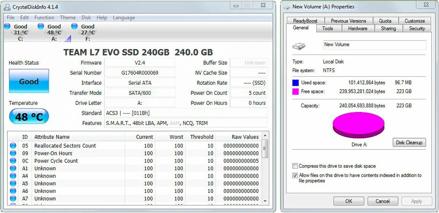
Task: Open the Theme menu
Action: click(x=68, y=18)
